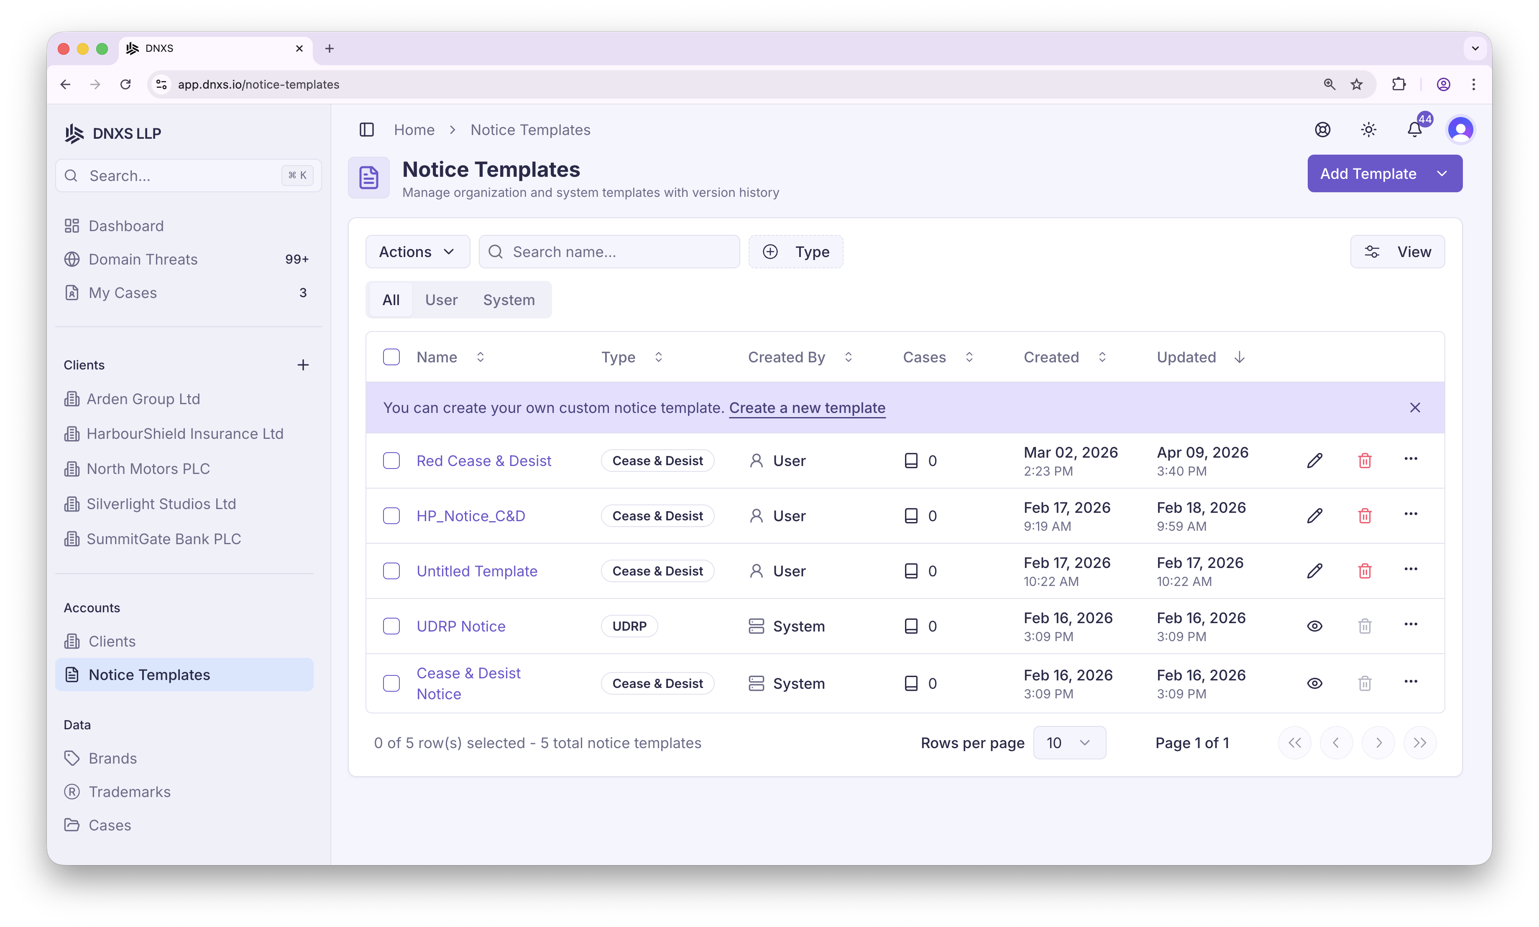
Task: Open the Actions dropdown
Action: coord(417,252)
